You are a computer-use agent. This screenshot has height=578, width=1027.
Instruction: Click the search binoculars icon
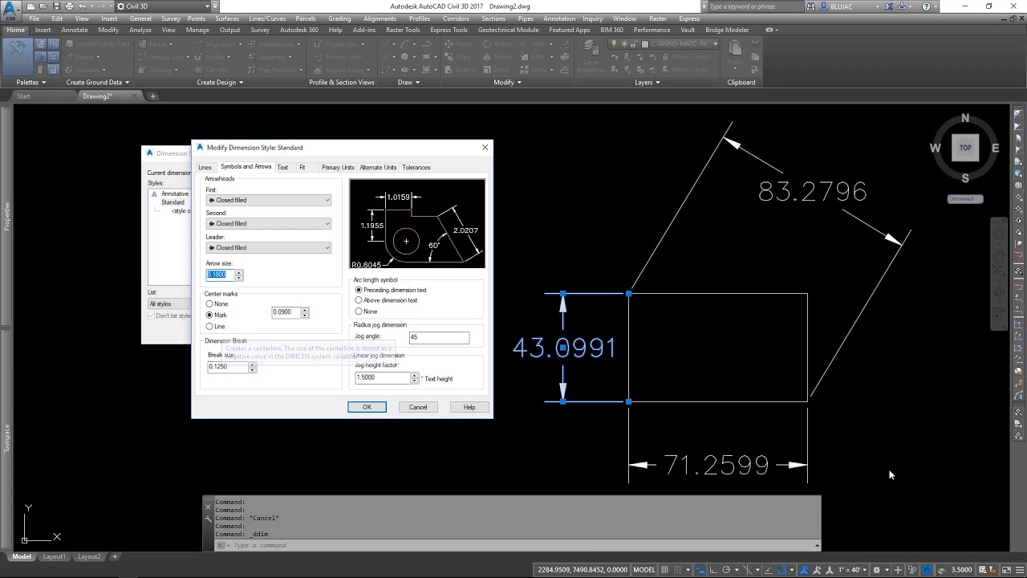click(810, 6)
